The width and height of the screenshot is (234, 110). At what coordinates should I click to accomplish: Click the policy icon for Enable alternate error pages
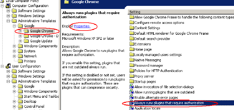pyautogui.click(x=132, y=97)
